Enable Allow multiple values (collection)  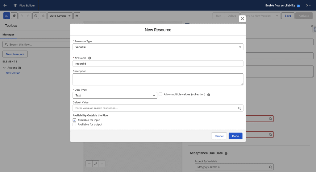(160, 95)
